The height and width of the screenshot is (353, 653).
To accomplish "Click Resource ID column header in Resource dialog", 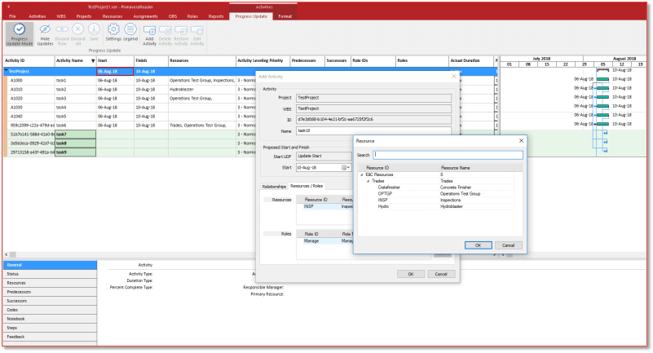I will point(377,168).
